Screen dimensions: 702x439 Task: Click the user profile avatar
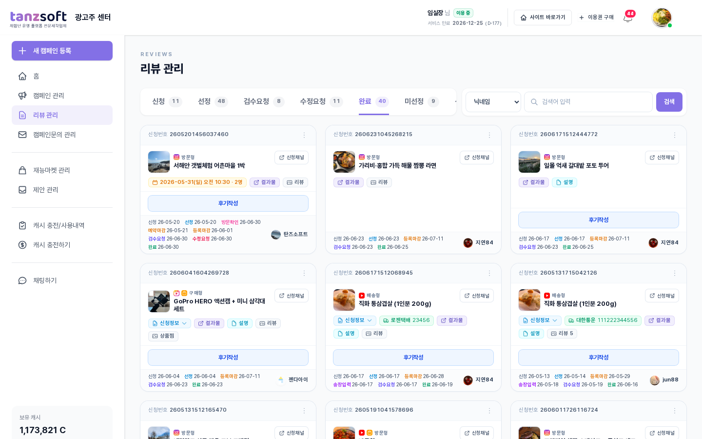[662, 18]
